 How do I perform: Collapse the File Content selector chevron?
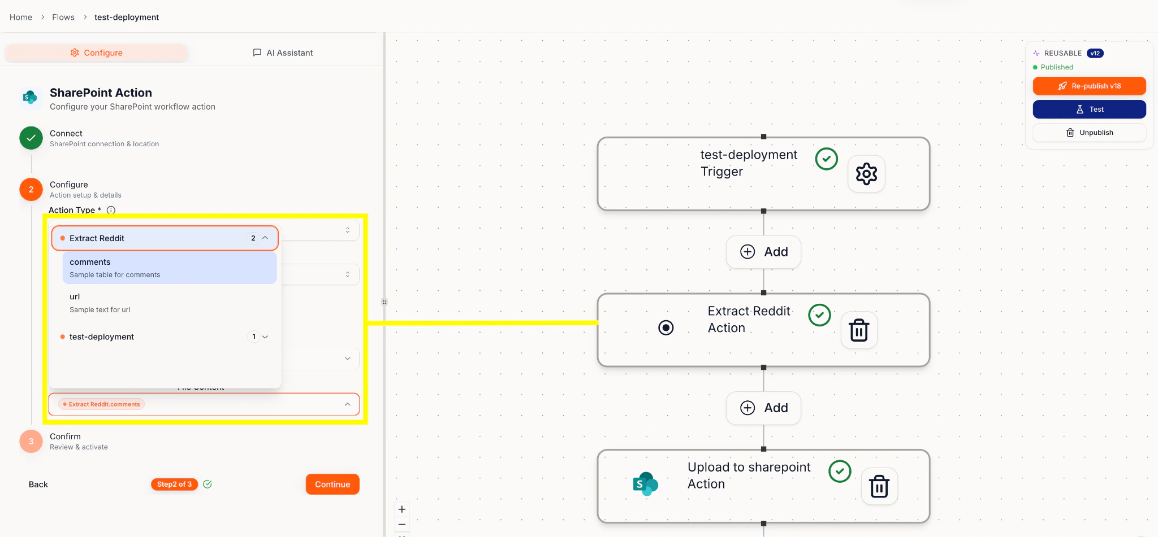coord(348,404)
